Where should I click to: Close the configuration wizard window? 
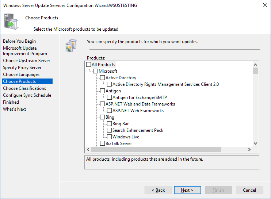(265, 5)
